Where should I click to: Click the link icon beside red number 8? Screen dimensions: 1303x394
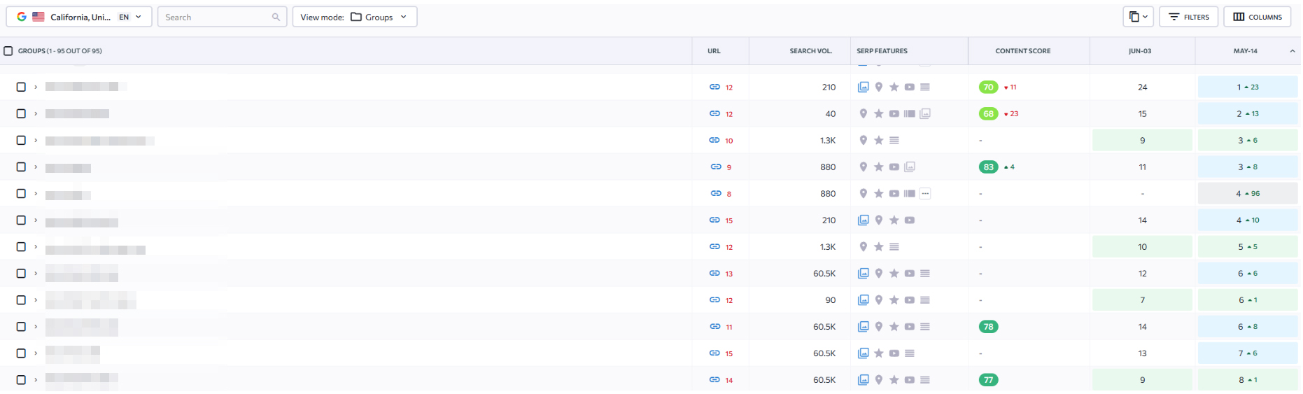point(715,194)
